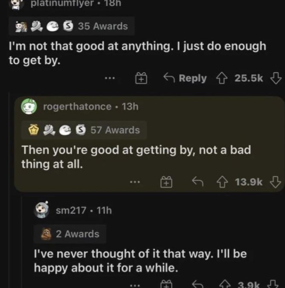Downvote platinumflyer's comment

click(x=276, y=79)
